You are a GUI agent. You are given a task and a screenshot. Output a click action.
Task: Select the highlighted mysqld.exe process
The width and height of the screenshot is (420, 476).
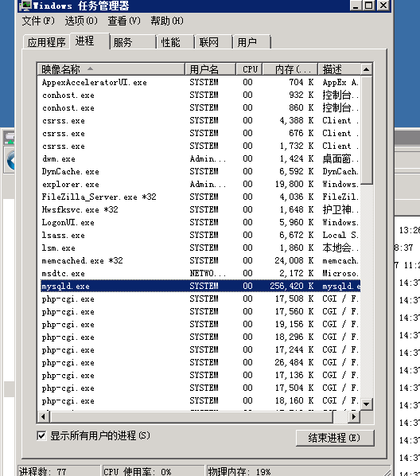[x=200, y=287]
